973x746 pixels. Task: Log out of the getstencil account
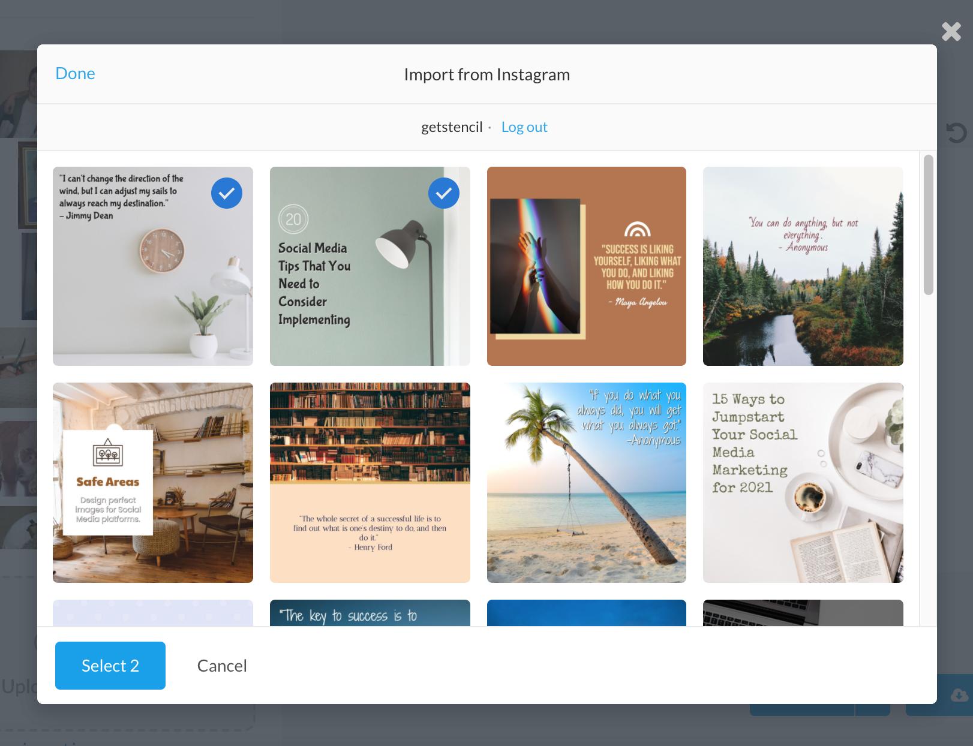[524, 127]
